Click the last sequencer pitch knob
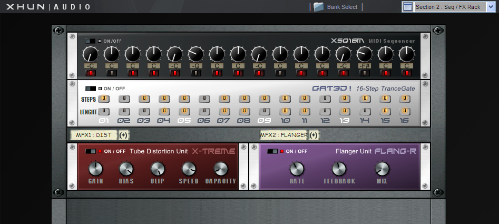 [x=406, y=54]
